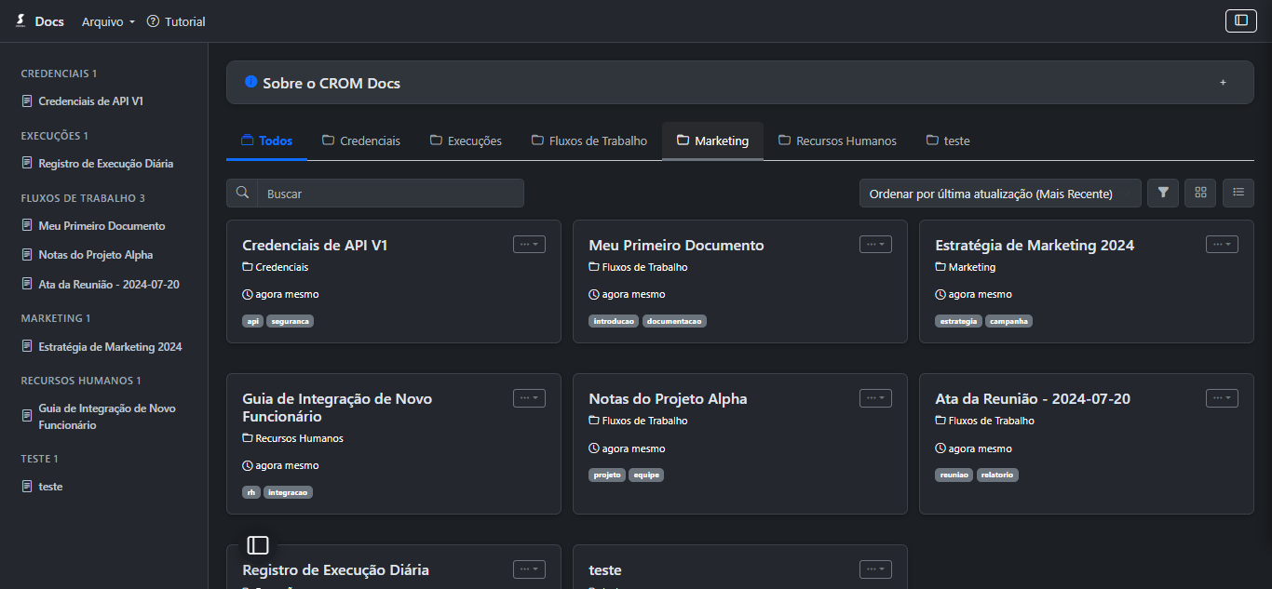The height and width of the screenshot is (589, 1272).
Task: Click the estrategia tag
Action: coord(958,321)
